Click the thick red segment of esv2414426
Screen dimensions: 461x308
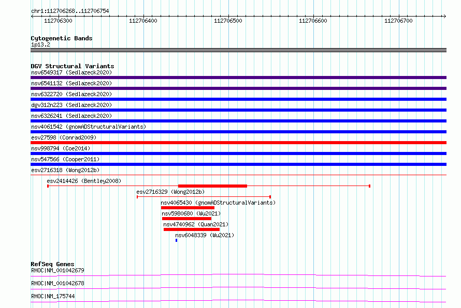coord(212,186)
